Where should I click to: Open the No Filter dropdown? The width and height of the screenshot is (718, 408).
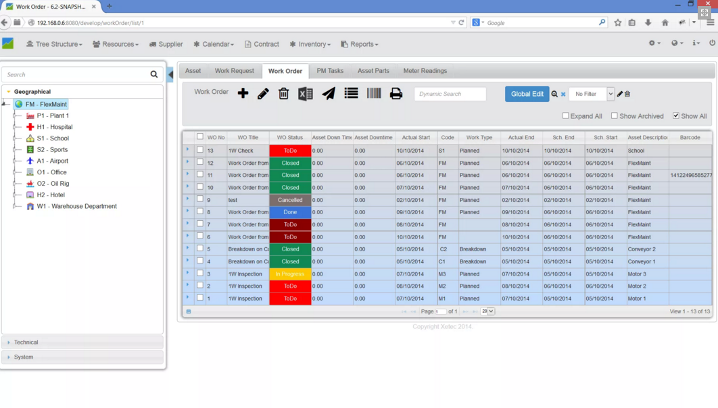tap(591, 94)
